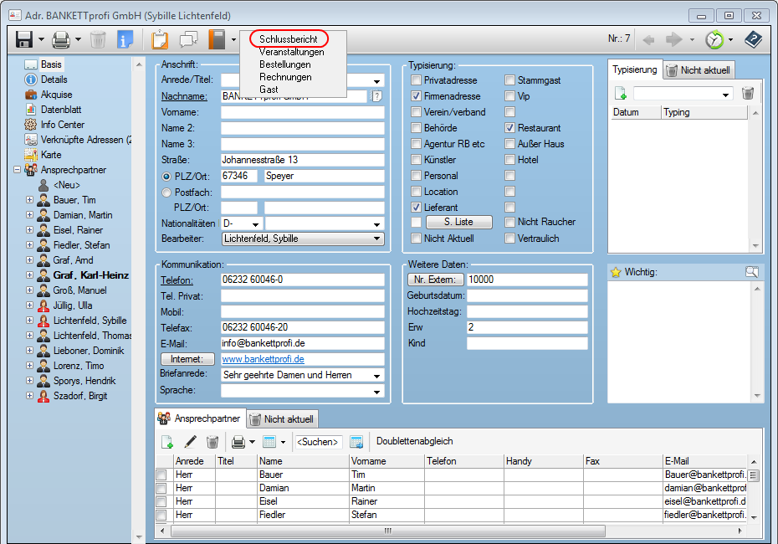Screen dimensions: 778x544
Task: Enable the Privatadresse checkbox
Action: pyautogui.click(x=417, y=80)
